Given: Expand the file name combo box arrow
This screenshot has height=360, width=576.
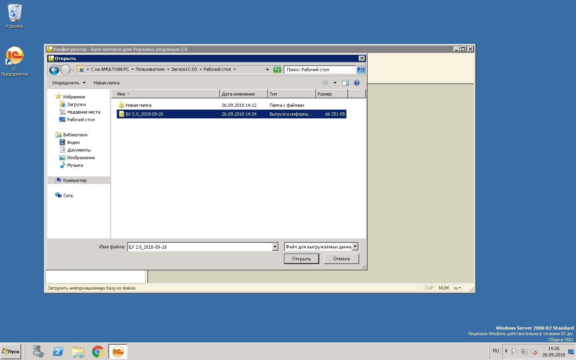Looking at the screenshot, I should pos(275,247).
